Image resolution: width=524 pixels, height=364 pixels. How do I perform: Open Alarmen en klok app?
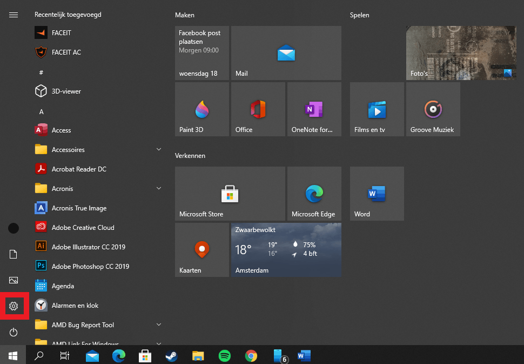point(98,306)
